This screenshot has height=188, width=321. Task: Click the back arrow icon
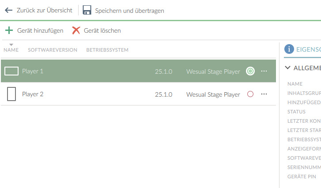pos(8,10)
